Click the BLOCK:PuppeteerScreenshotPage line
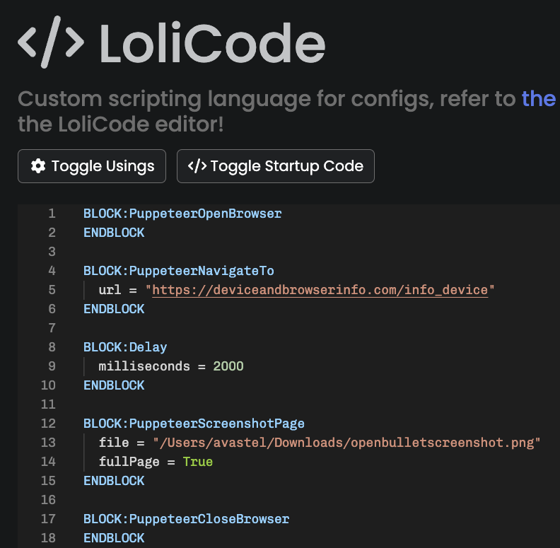Image resolution: width=560 pixels, height=548 pixels. (x=194, y=424)
